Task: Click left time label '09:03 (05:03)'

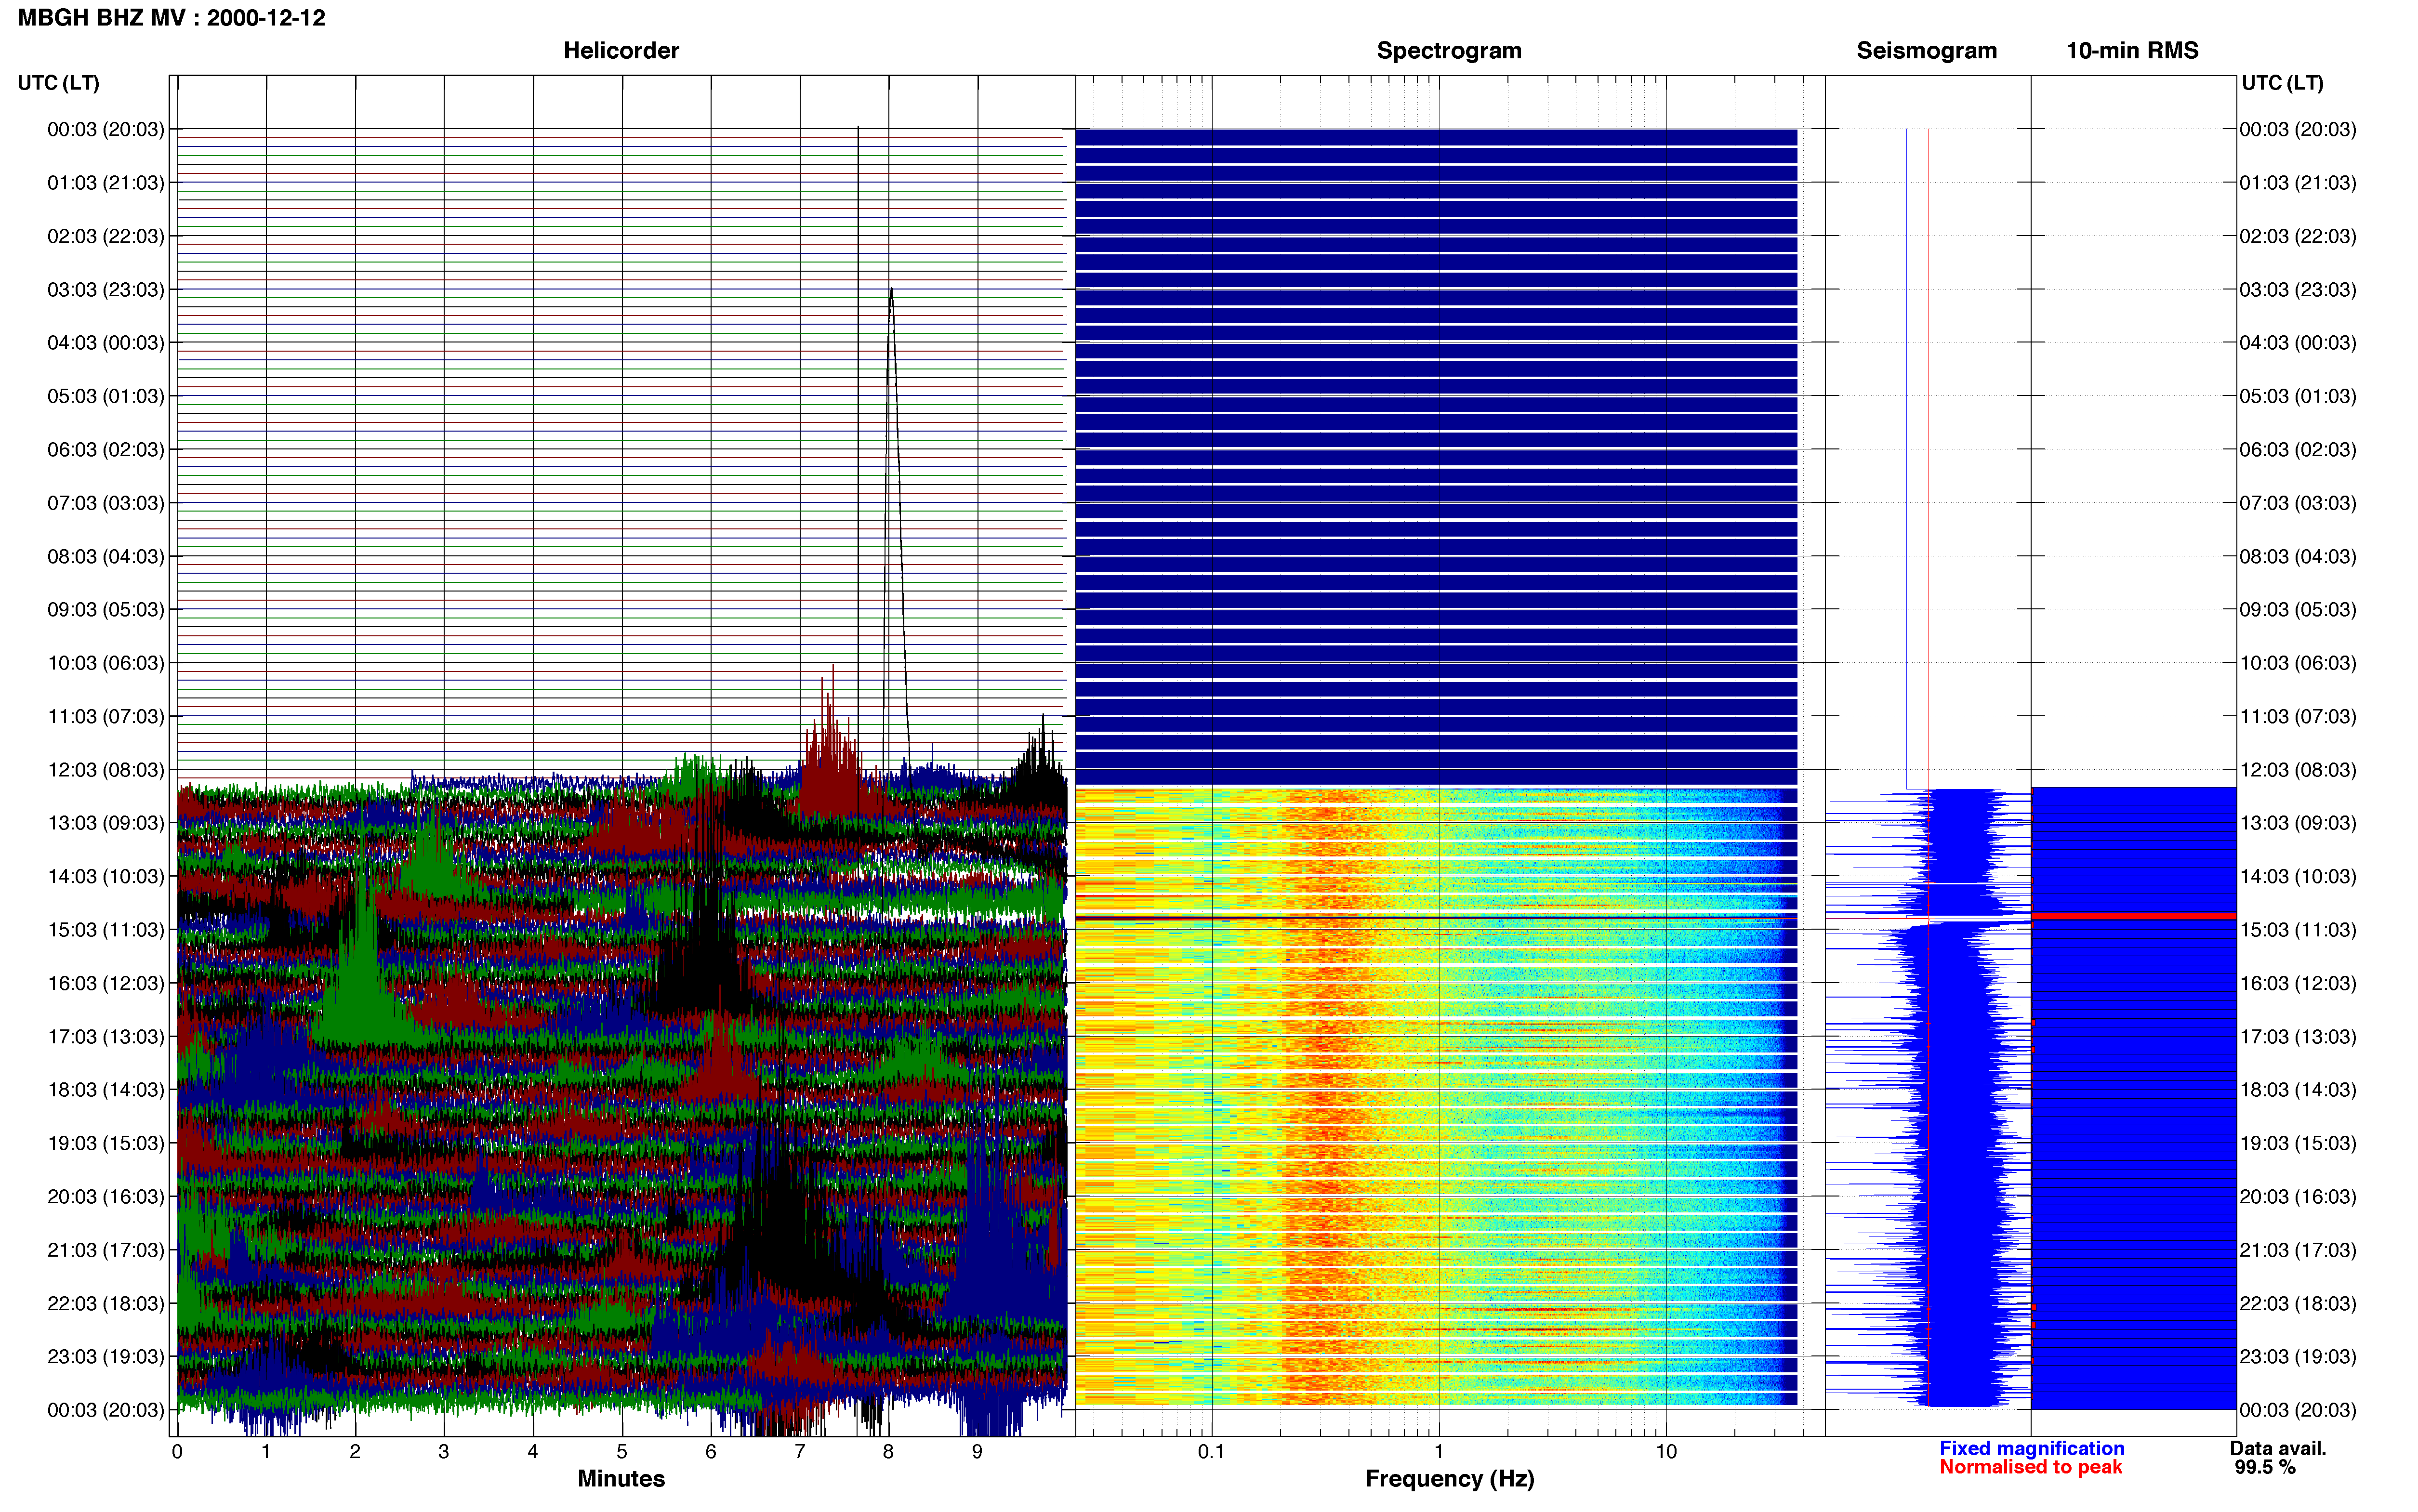Action: (106, 610)
